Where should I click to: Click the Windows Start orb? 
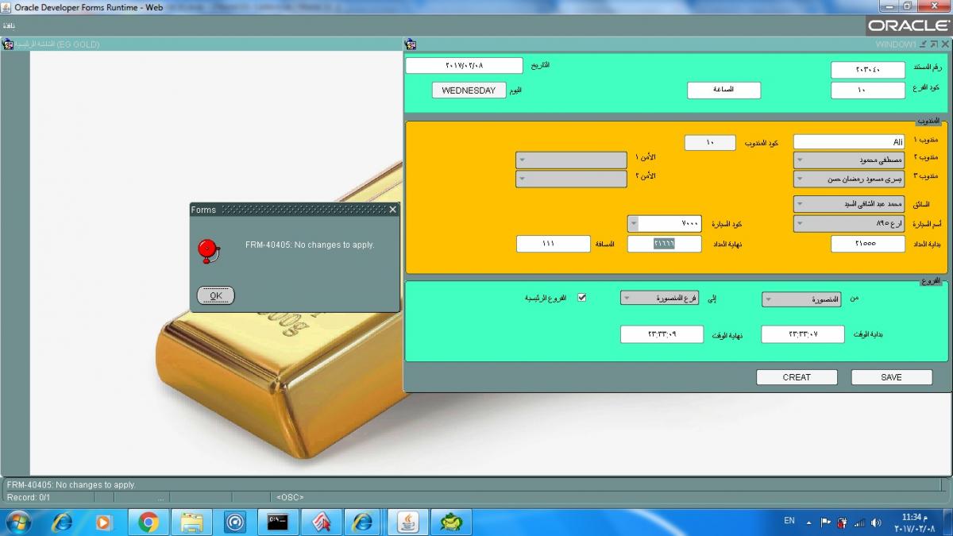pos(17,522)
